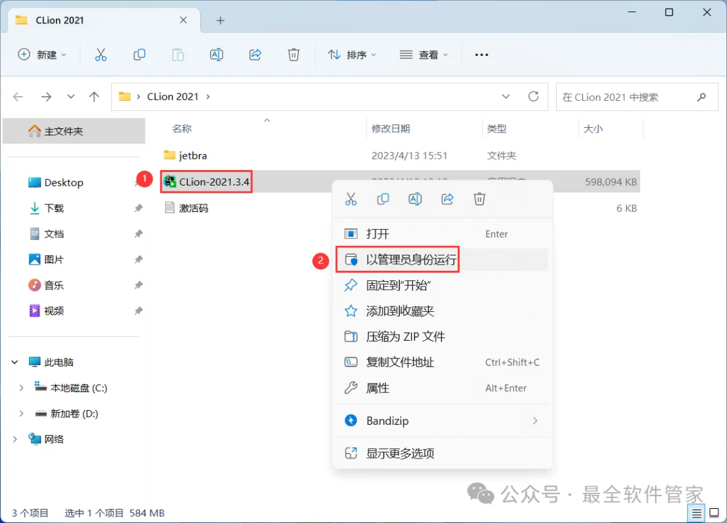Select 主文件夹 in navigation pane
The image size is (727, 523).
pos(74,131)
